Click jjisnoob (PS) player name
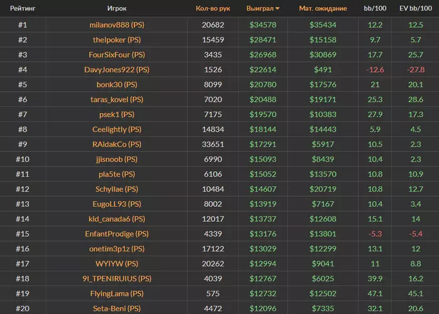 click(117, 159)
